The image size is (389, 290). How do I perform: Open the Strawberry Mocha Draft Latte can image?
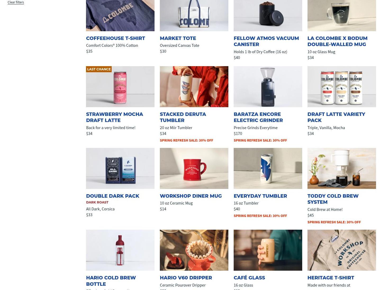pos(120,87)
